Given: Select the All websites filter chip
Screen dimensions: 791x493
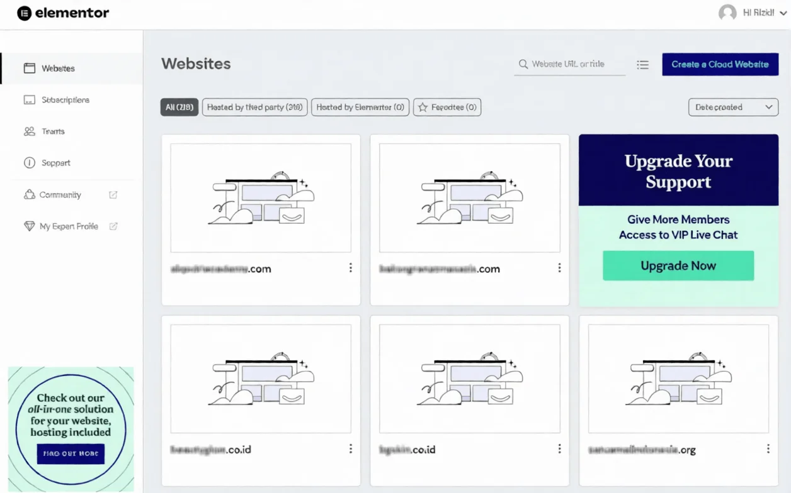Looking at the screenshot, I should [x=179, y=108].
